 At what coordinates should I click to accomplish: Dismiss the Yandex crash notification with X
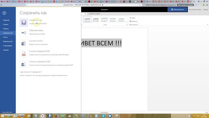(x=196, y=5)
